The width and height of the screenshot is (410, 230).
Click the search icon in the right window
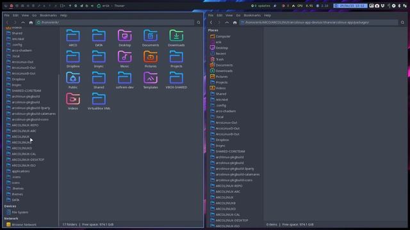(x=402, y=23)
